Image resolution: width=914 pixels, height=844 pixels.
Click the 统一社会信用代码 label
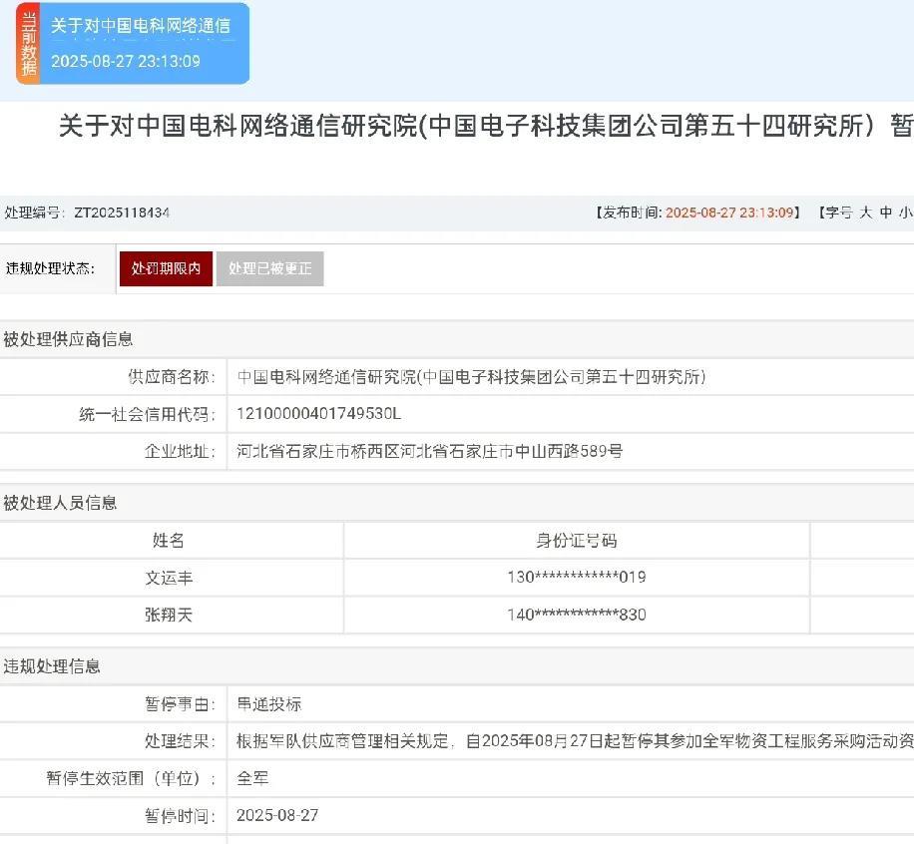pos(148,414)
